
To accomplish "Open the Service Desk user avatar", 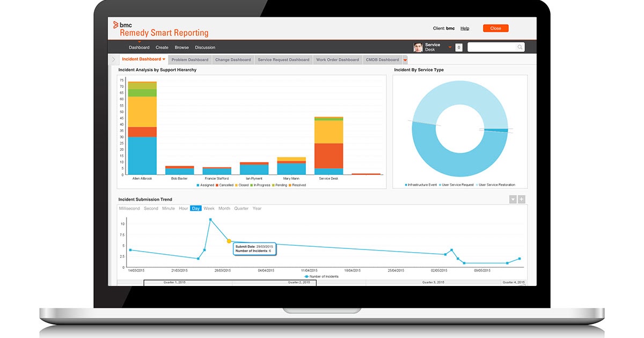I will click(418, 47).
